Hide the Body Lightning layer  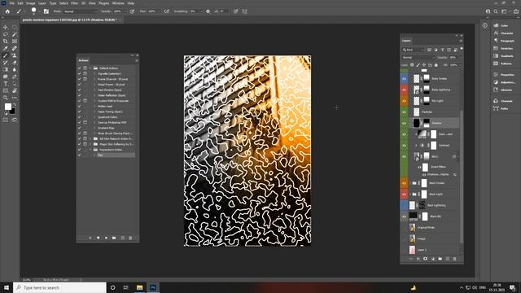point(404,90)
